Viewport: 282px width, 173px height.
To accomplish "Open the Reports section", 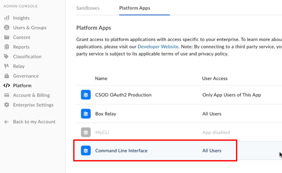I will pos(21,47).
